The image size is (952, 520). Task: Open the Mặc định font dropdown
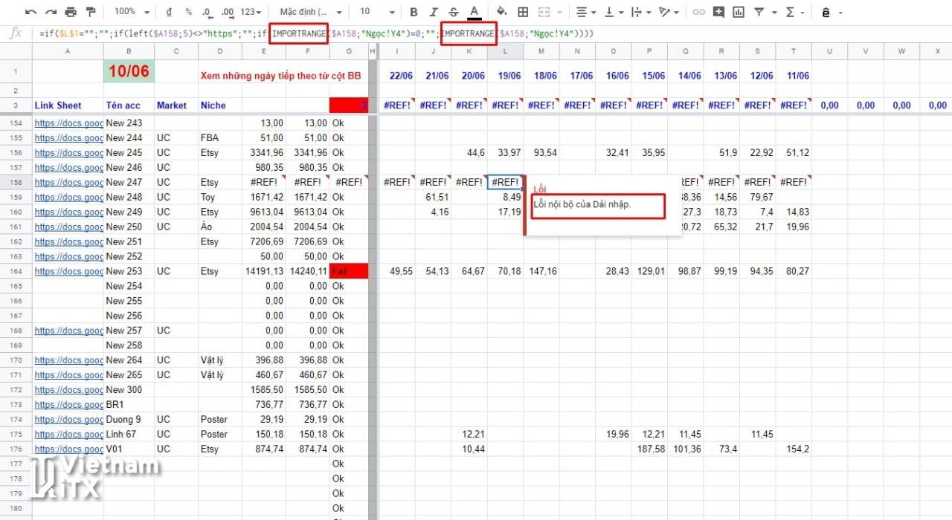pos(311,12)
